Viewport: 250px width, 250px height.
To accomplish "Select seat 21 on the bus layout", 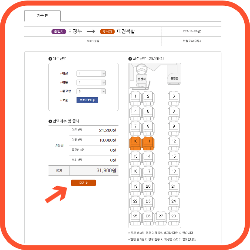I will pyautogui.click(x=173, y=188).
